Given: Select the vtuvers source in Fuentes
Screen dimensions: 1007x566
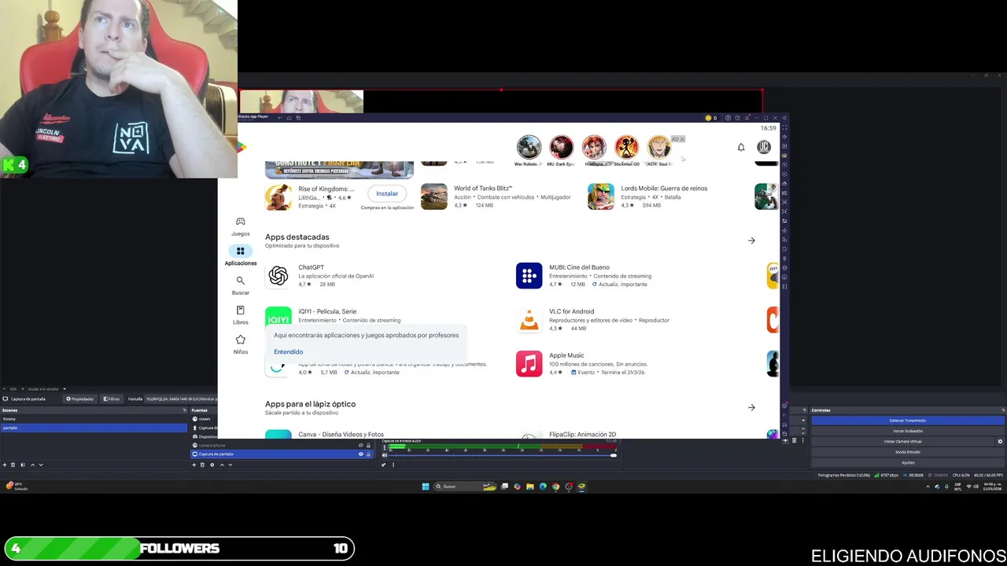Looking at the screenshot, I should 205,419.
